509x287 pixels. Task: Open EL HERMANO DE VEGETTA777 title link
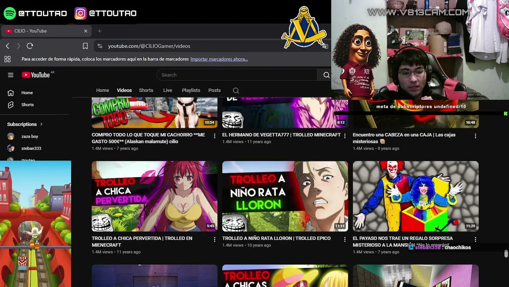click(x=281, y=135)
